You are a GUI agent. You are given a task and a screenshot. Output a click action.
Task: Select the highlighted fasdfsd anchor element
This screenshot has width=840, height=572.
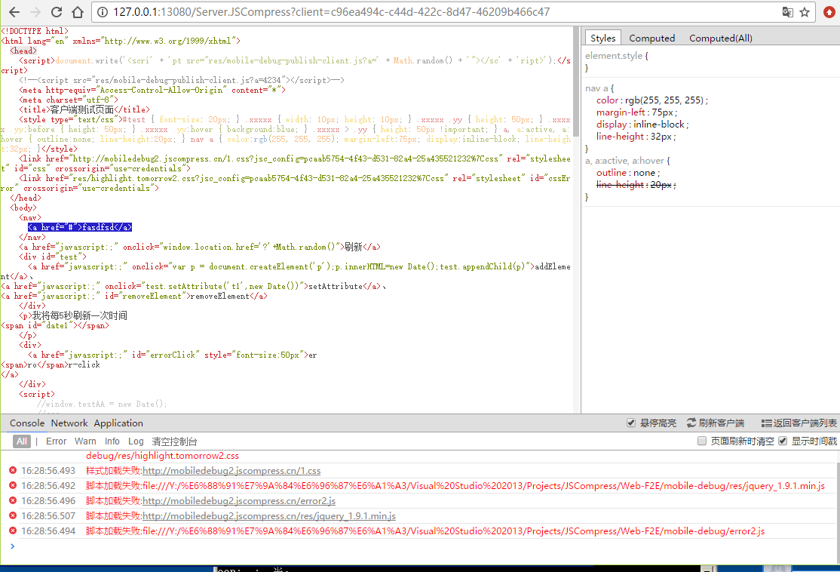(x=80, y=227)
